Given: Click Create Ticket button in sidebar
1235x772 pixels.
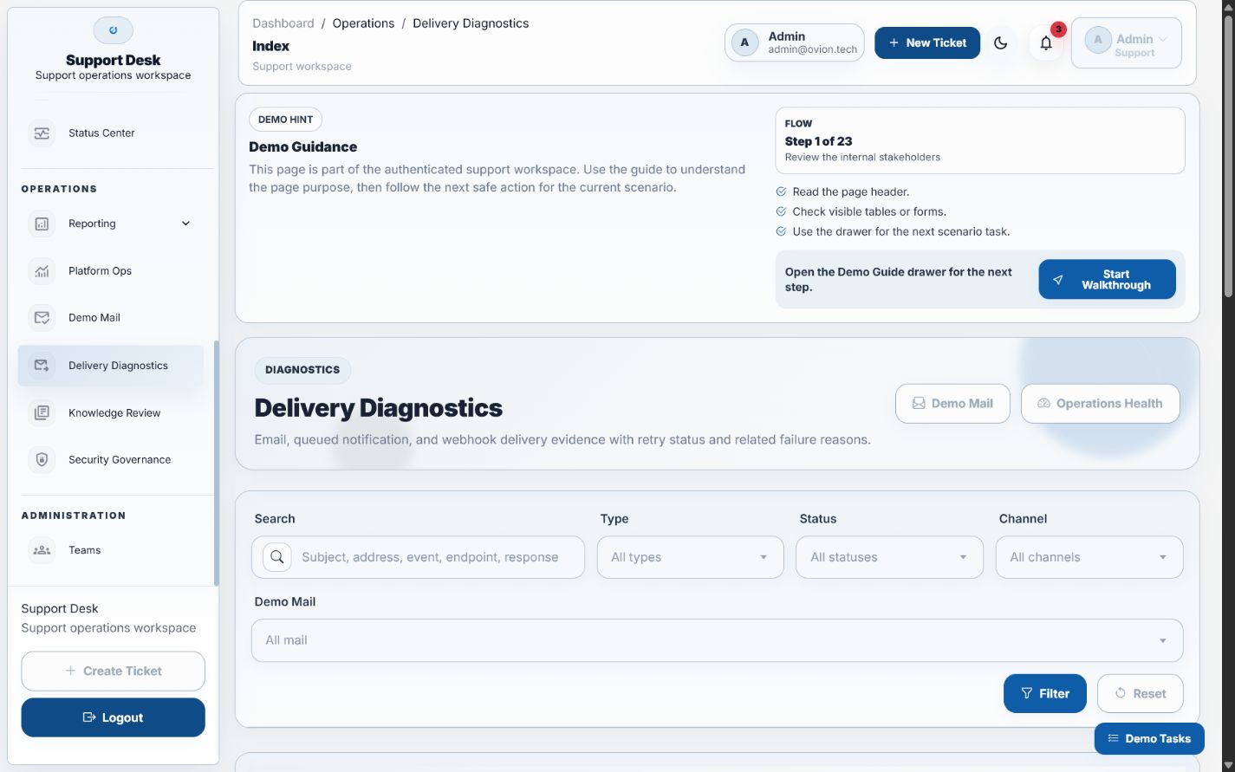Looking at the screenshot, I should (113, 671).
